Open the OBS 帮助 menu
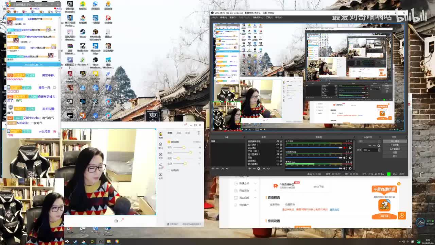Image resolution: width=435 pixels, height=245 pixels. click(278, 17)
